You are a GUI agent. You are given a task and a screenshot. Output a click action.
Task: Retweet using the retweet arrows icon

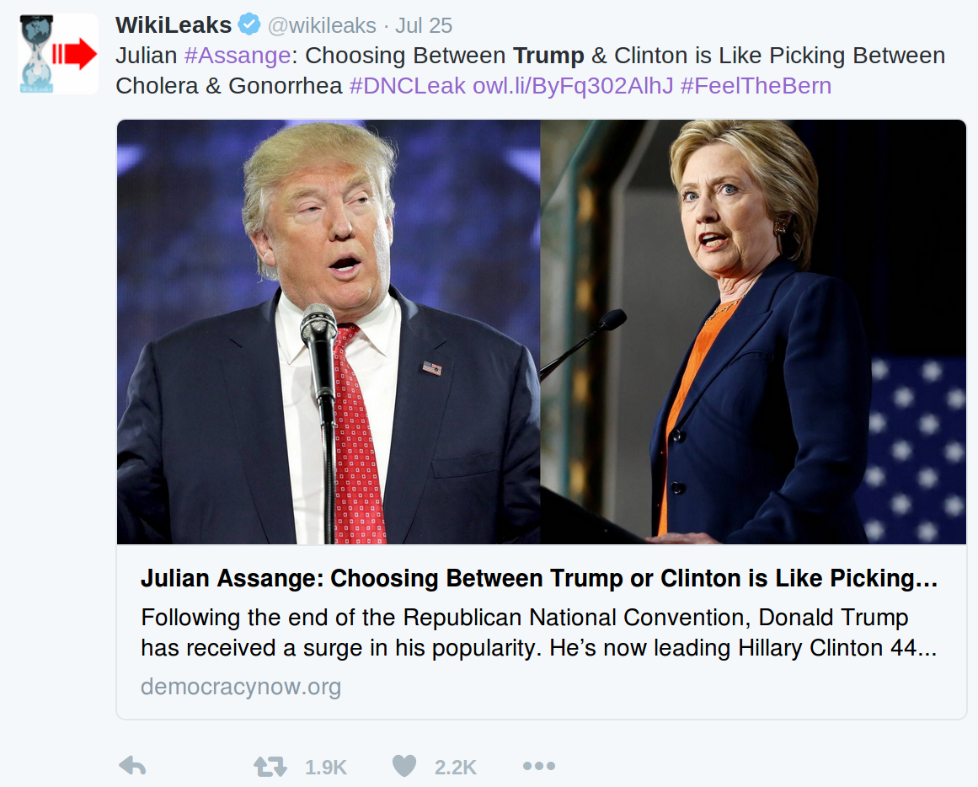[x=270, y=767]
